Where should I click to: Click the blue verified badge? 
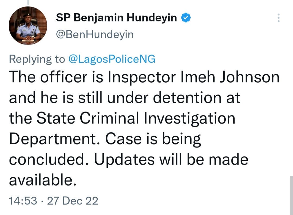pos(186,18)
